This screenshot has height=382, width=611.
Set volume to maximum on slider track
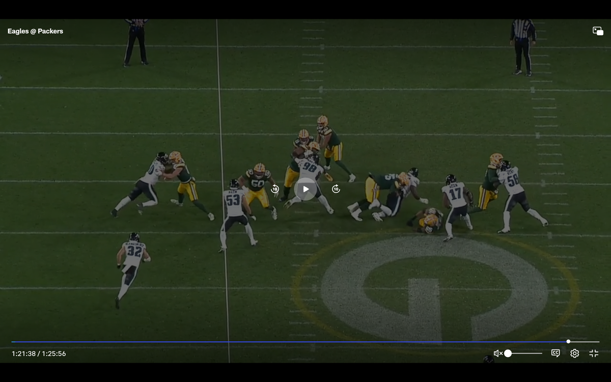click(x=541, y=353)
